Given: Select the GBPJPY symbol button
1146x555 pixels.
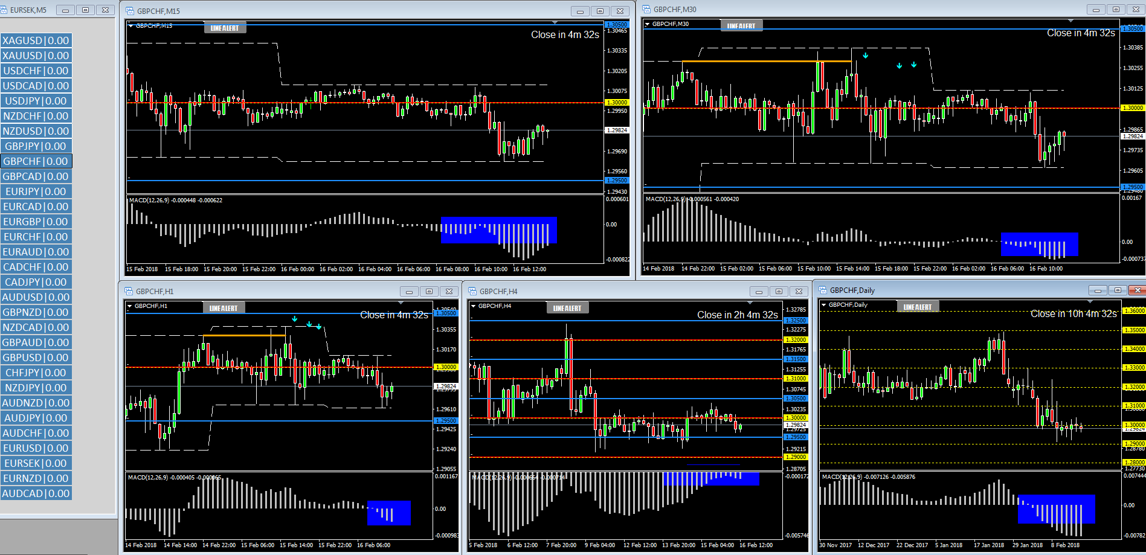Looking at the screenshot, I should 36,146.
